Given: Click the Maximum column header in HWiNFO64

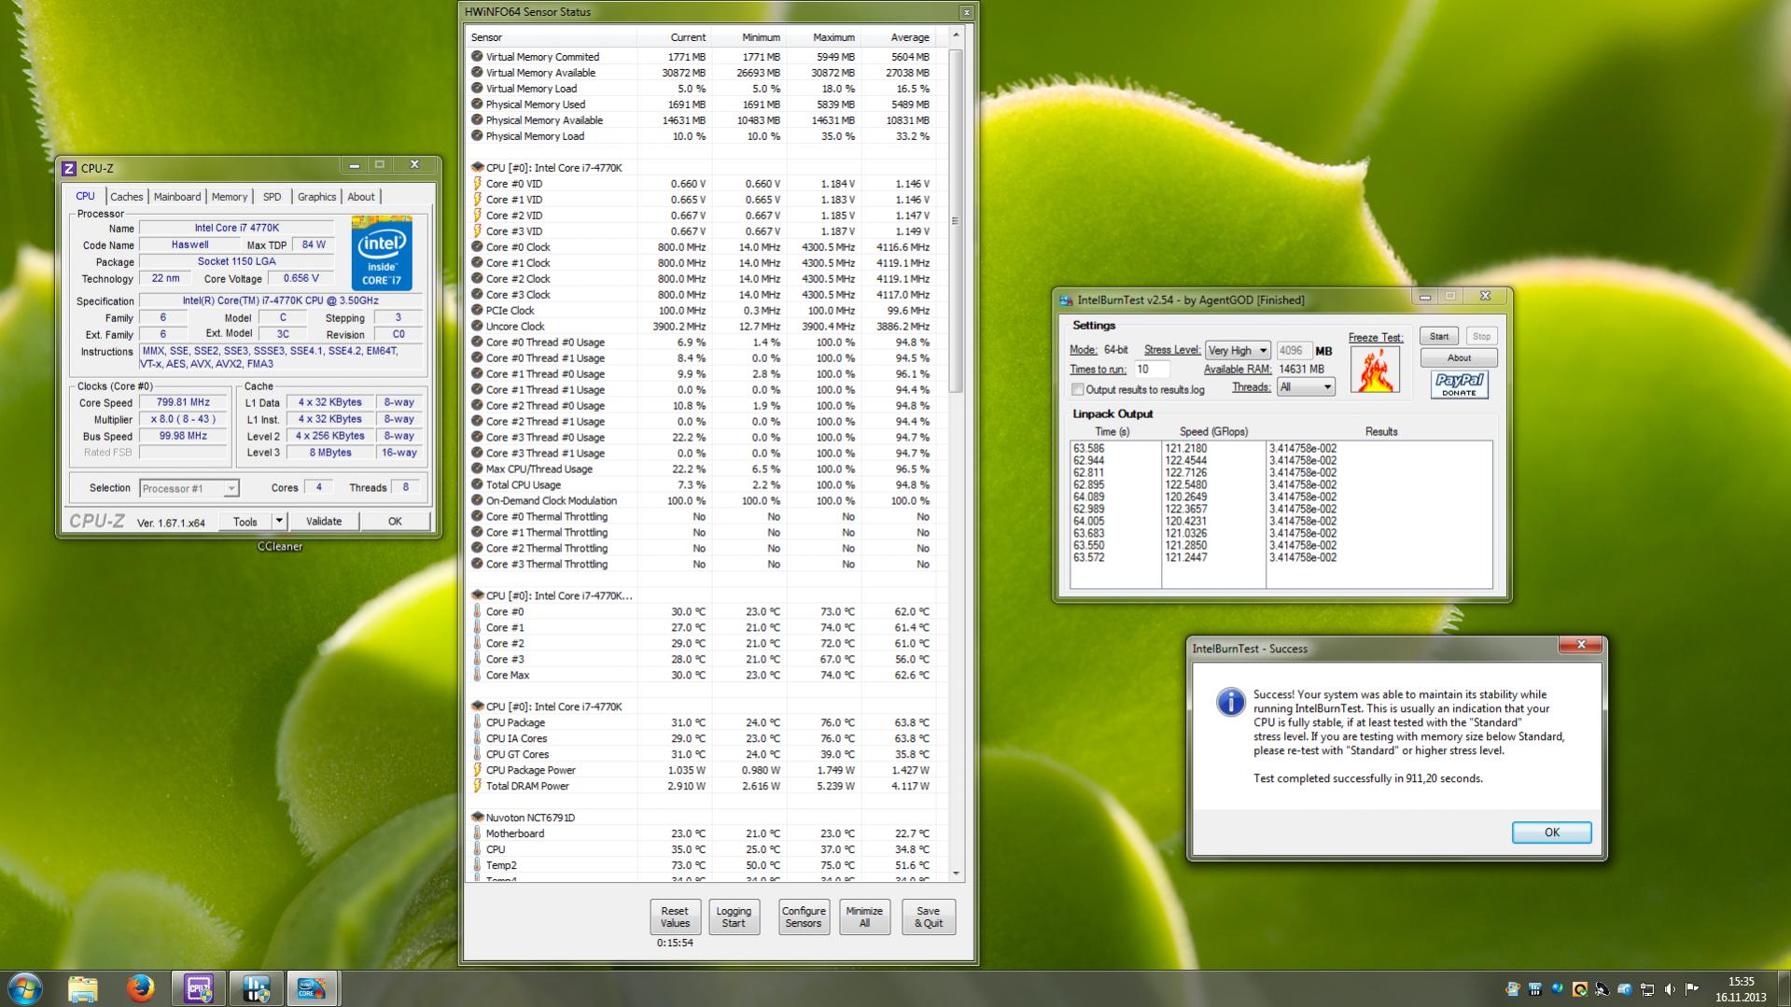Looking at the screenshot, I should pos(823,37).
